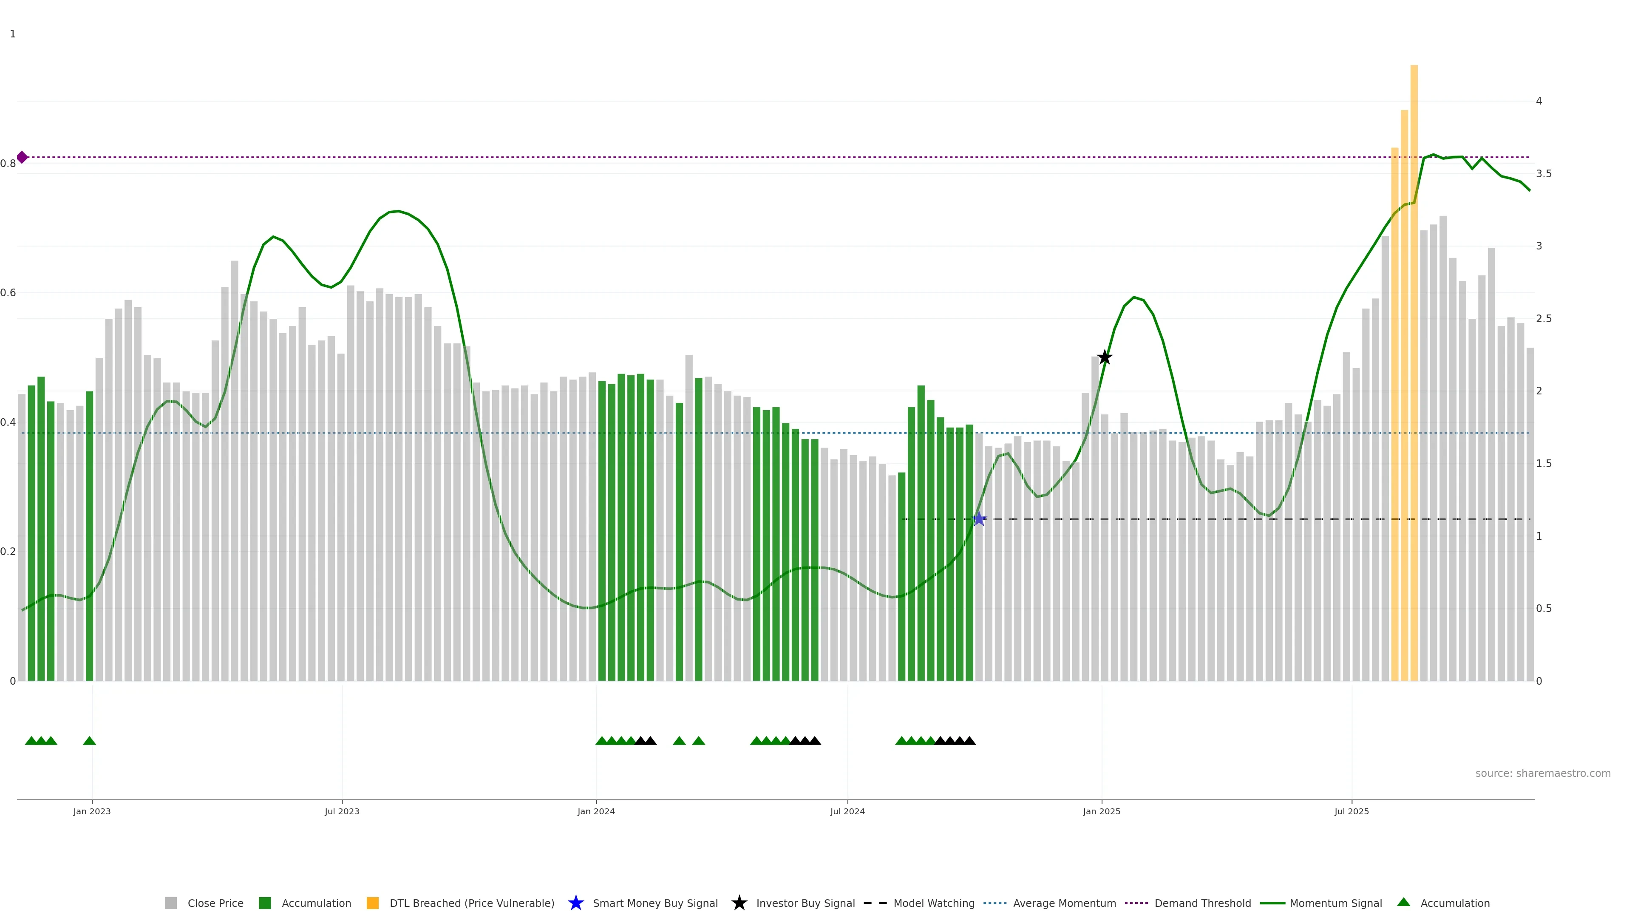This screenshot has height=918, width=1632.
Task: Click the purple diamond Demand Threshold marker
Action: (x=22, y=157)
